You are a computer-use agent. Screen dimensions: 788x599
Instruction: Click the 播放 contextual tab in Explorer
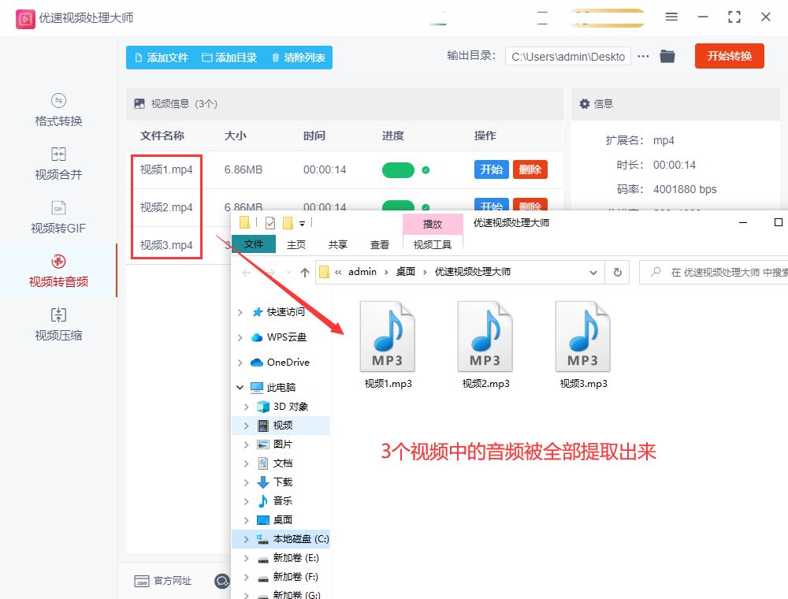pos(433,224)
